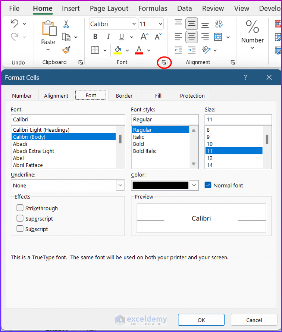Confirm with the OK button
The height and width of the screenshot is (332, 282).
[201, 320]
